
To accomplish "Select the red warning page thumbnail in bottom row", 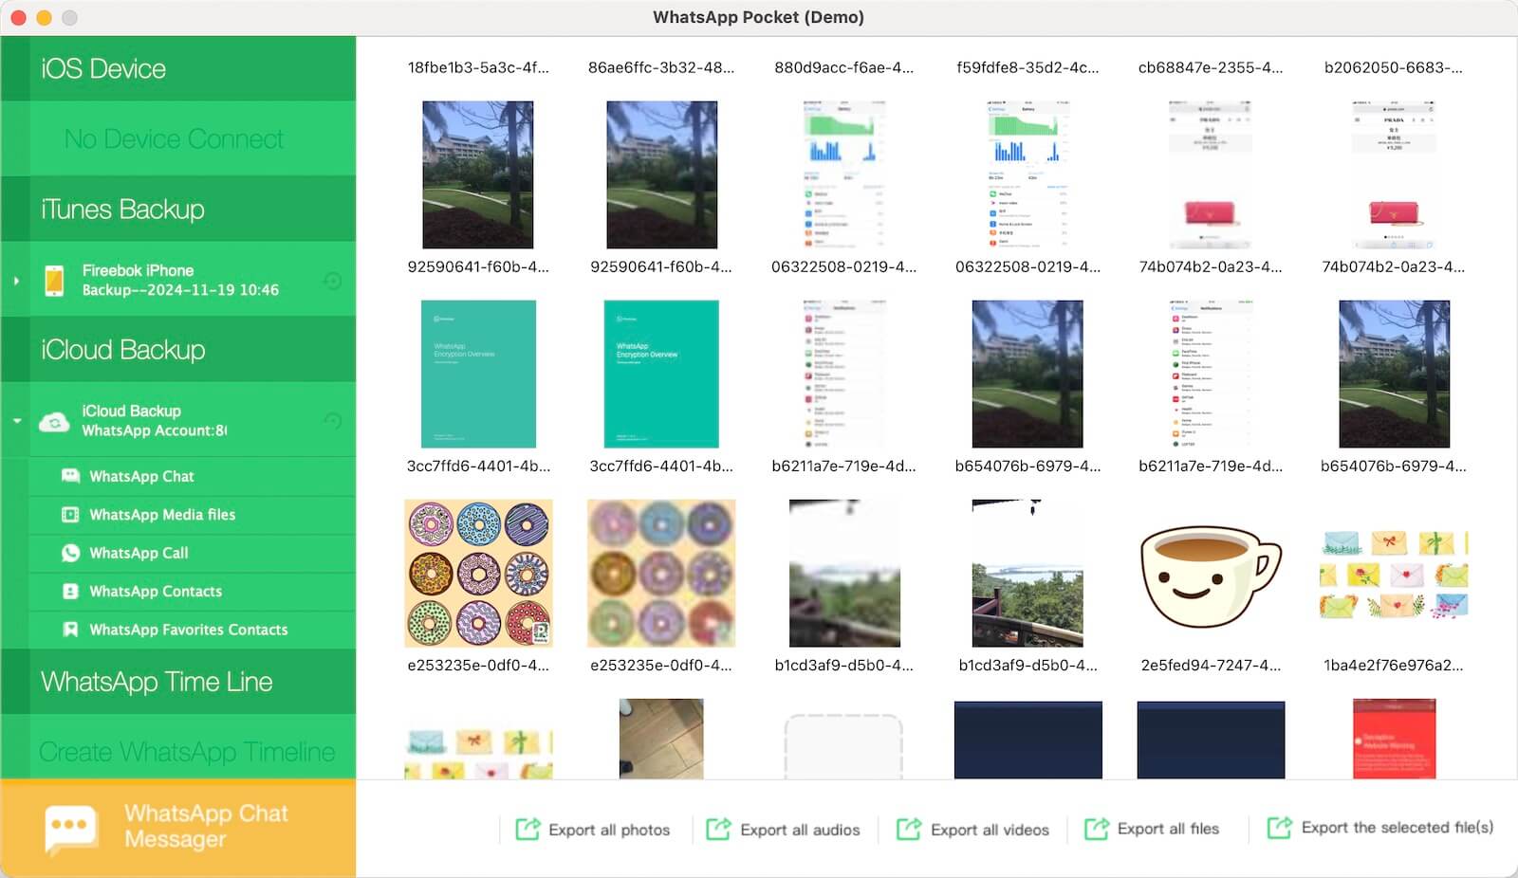I will 1394,739.
